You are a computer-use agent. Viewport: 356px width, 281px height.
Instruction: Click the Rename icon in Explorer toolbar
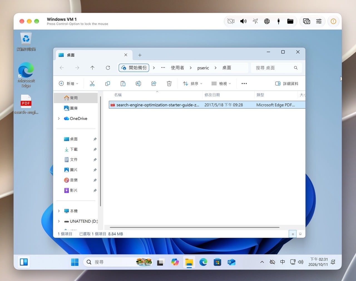(x=138, y=83)
